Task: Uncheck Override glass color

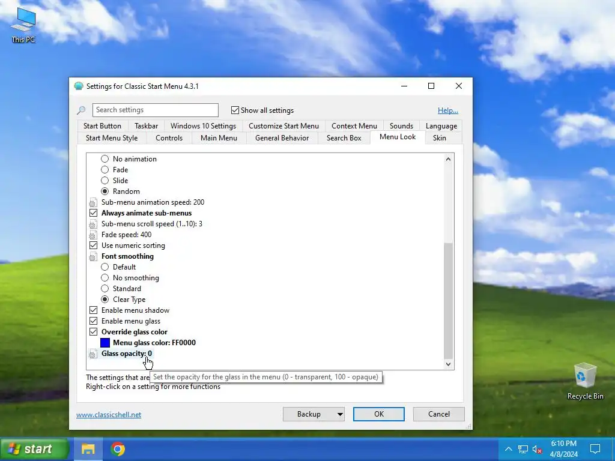Action: 93,331
